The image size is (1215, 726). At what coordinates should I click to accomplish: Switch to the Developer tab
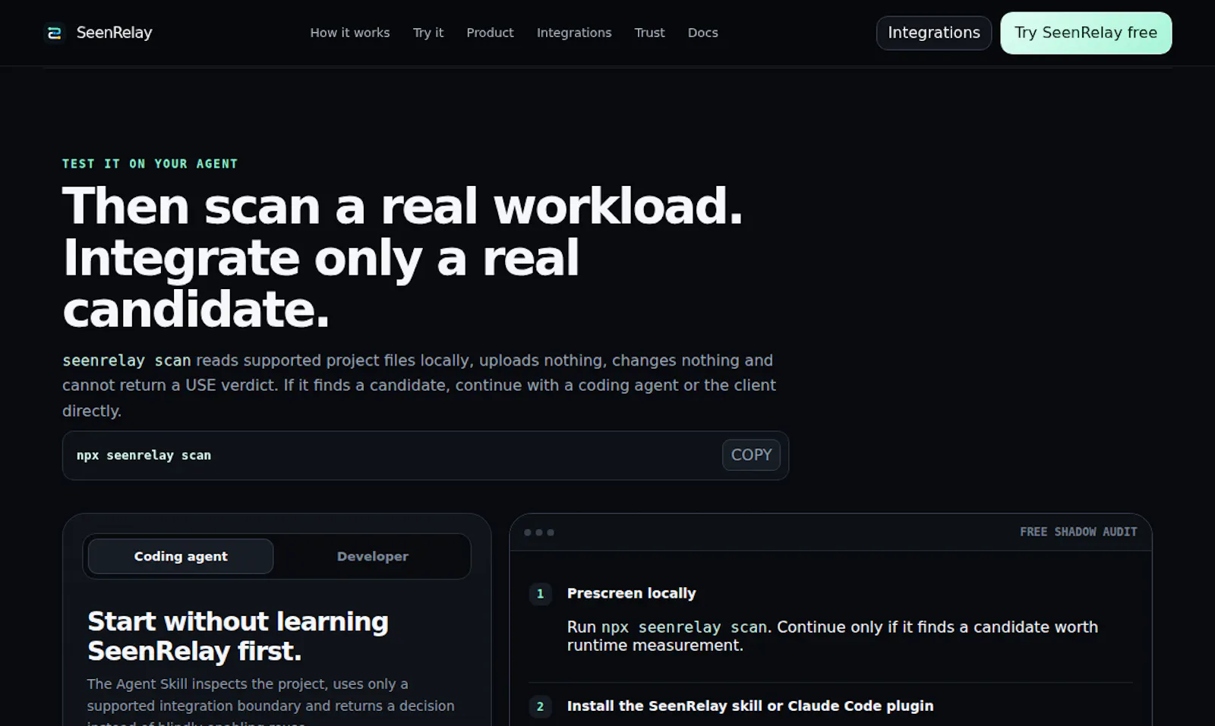pos(372,556)
